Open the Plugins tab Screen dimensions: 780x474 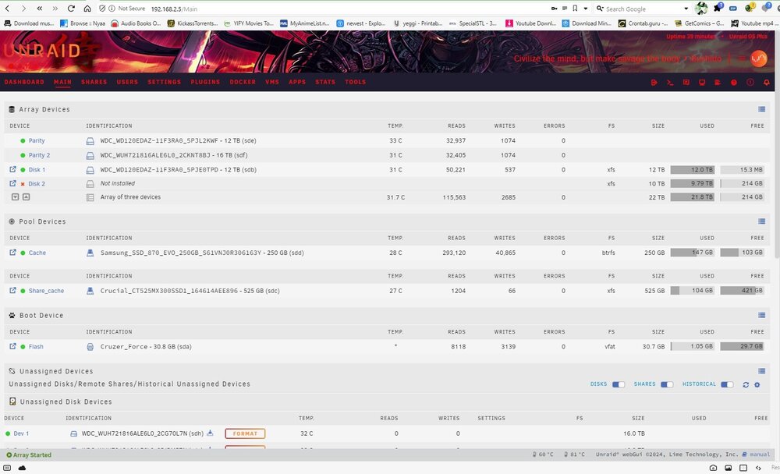point(205,82)
